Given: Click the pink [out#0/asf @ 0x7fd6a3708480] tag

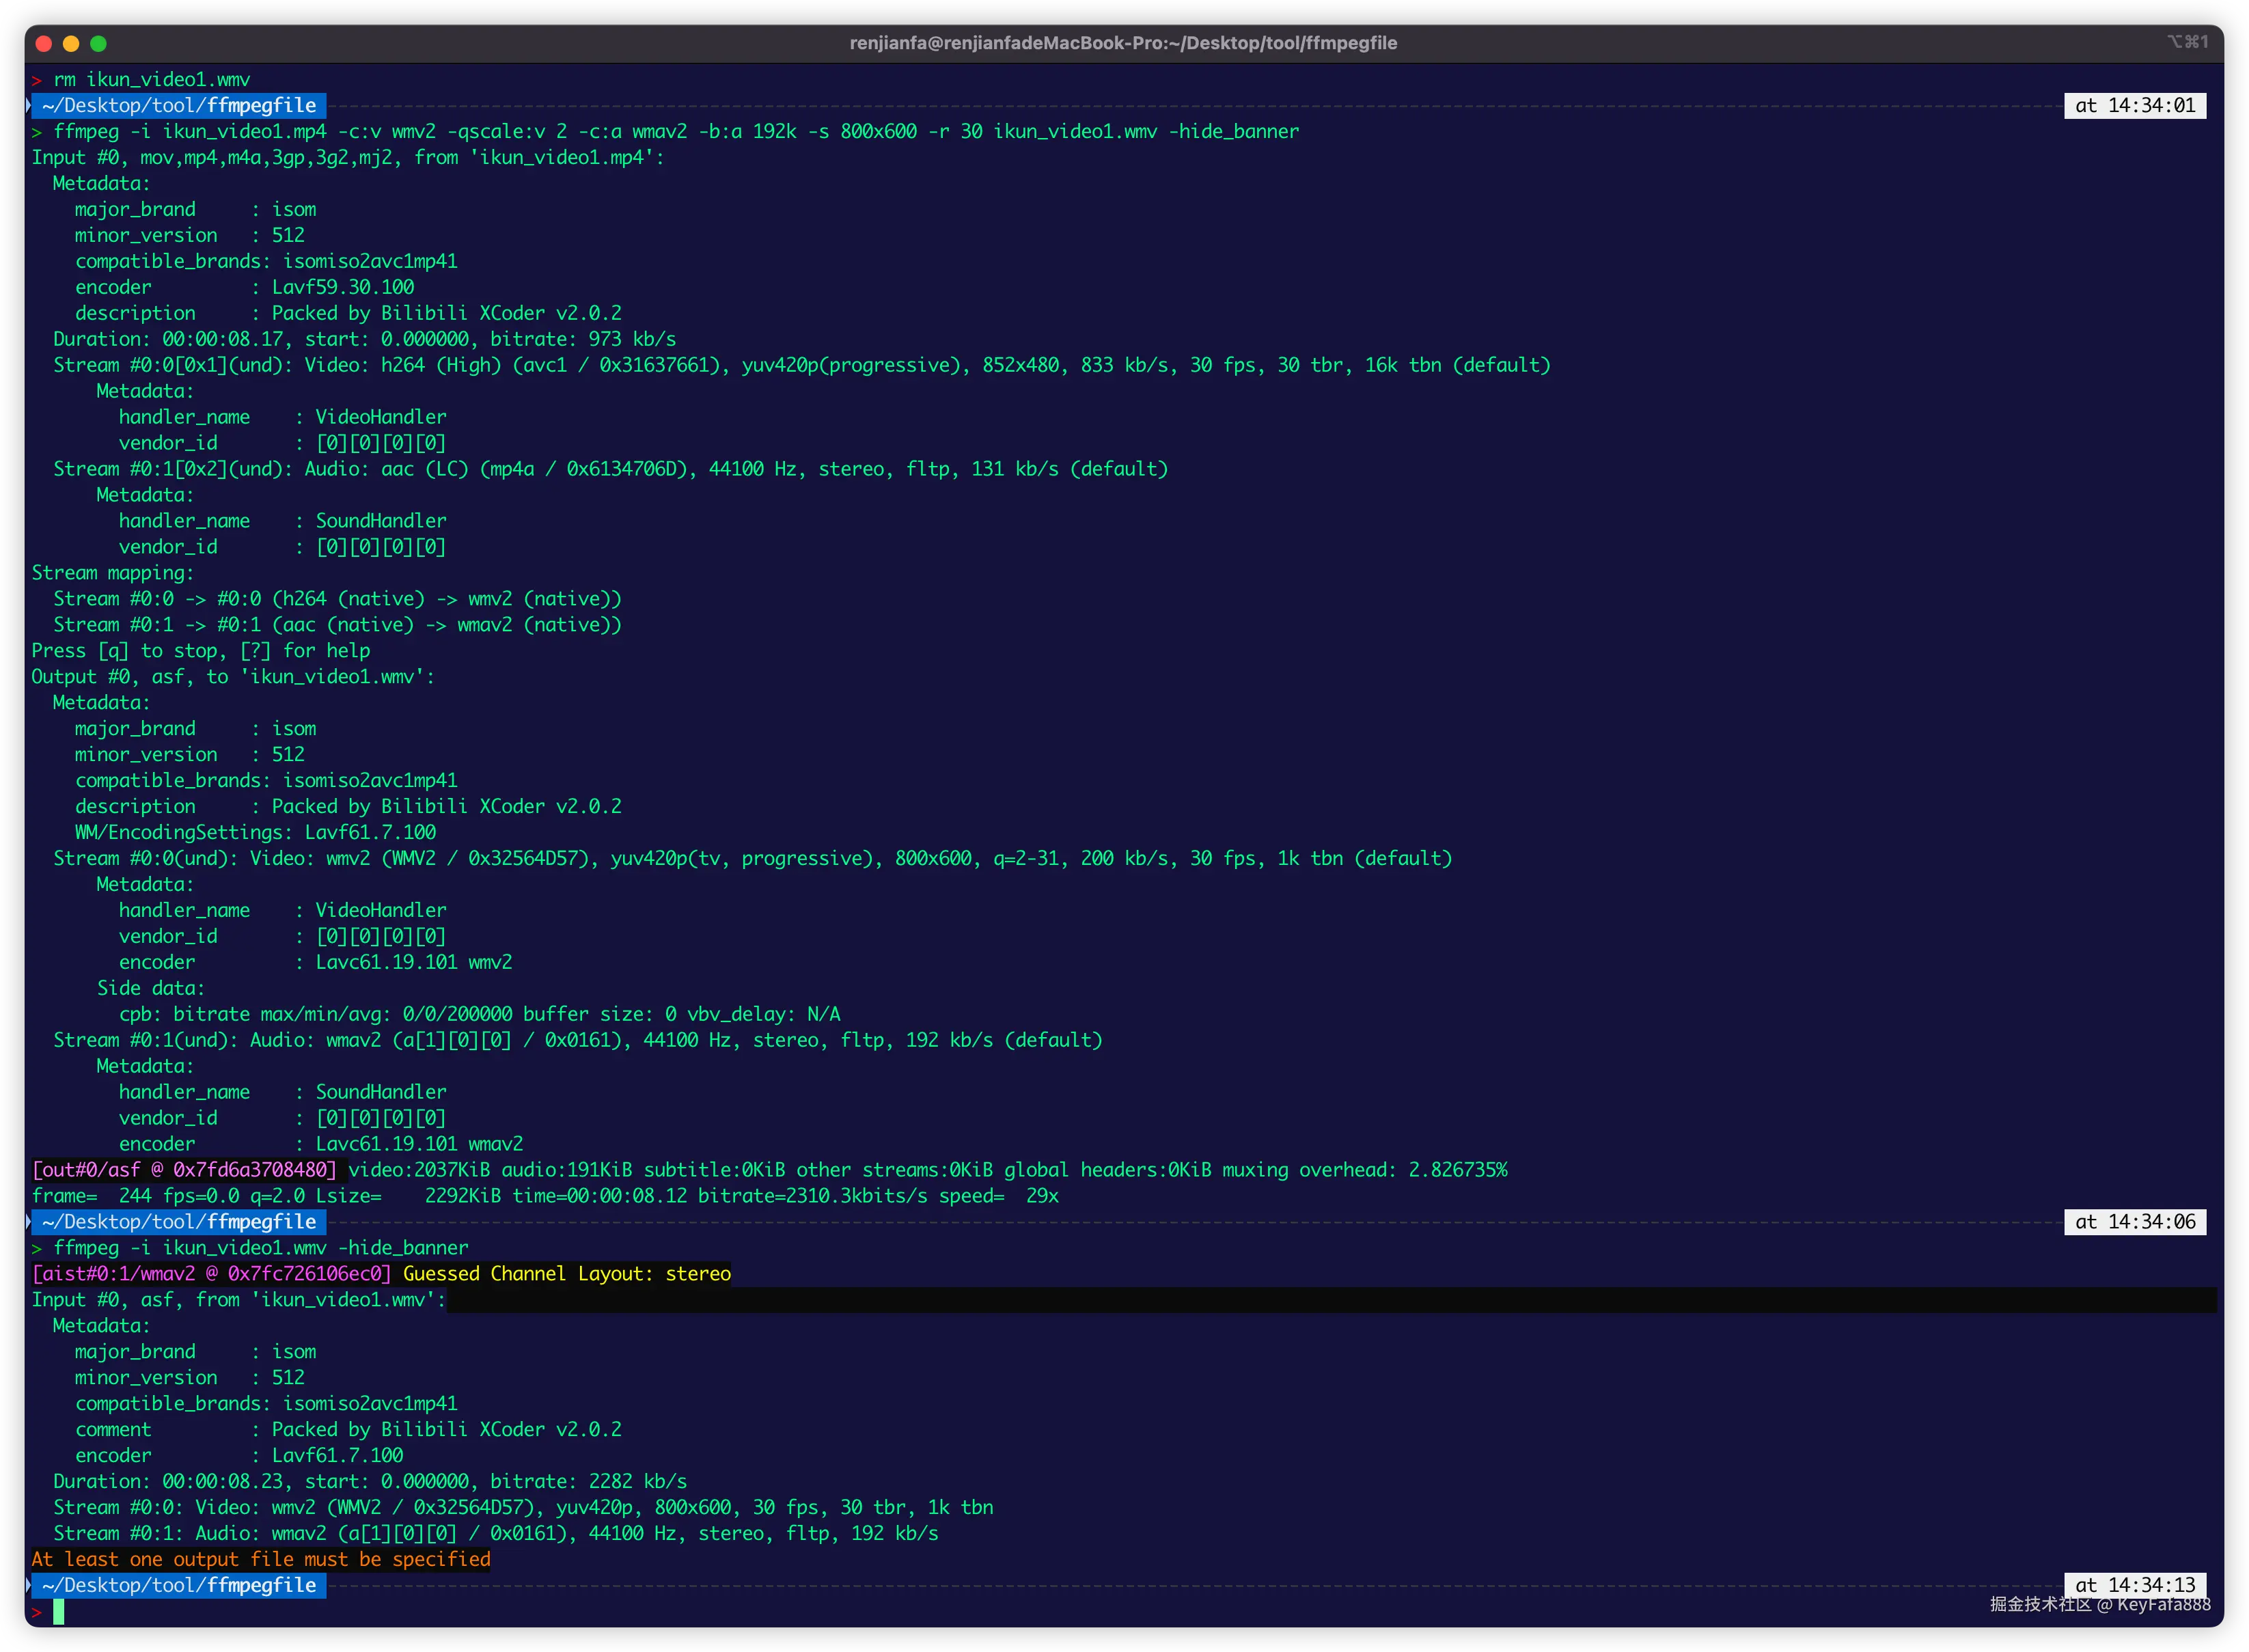Looking at the screenshot, I should pyautogui.click(x=185, y=1170).
